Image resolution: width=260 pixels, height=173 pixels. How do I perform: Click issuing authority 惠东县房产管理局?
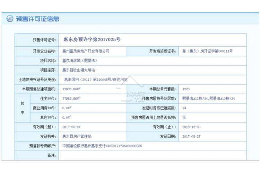click(77, 136)
